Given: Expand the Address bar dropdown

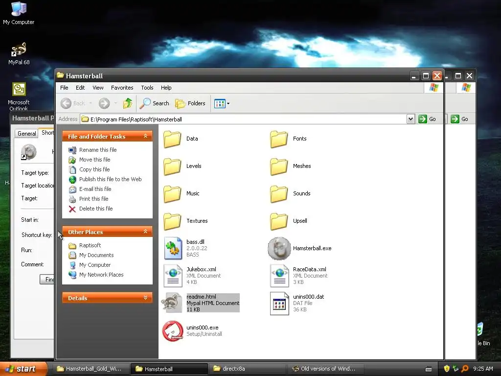Looking at the screenshot, I should (410, 119).
